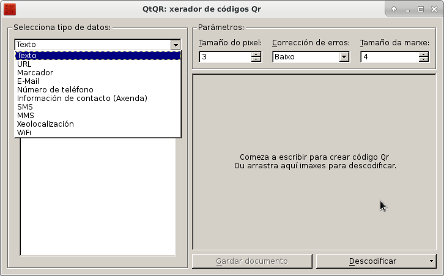
Task: Expand the Descodificar button menu arrow
Action: click(x=432, y=261)
